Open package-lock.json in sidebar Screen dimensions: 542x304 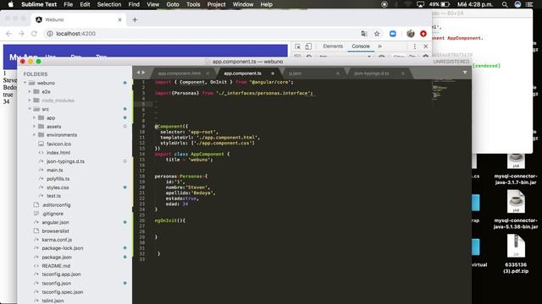click(x=62, y=248)
